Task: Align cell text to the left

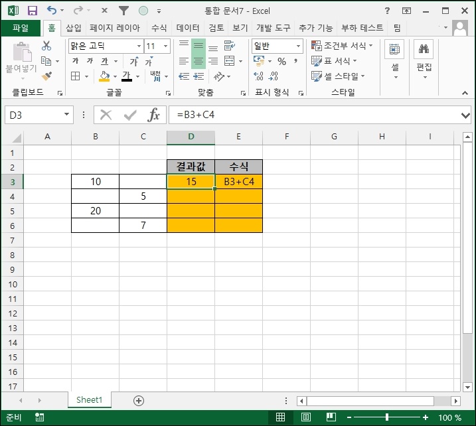Action: point(184,61)
